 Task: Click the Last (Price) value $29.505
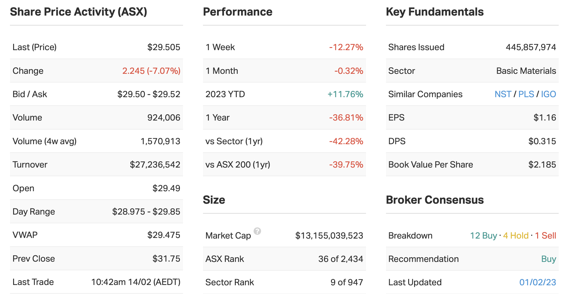pyautogui.click(x=164, y=47)
